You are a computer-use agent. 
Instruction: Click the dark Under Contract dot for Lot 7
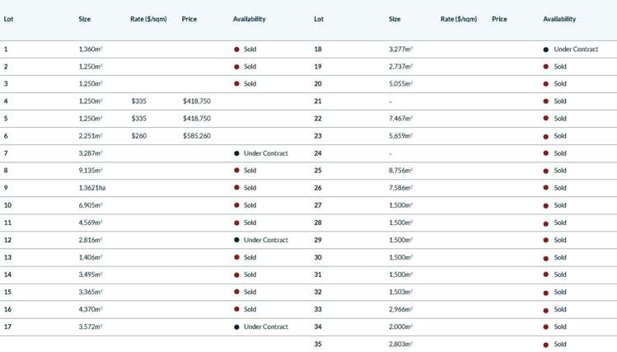tap(236, 153)
